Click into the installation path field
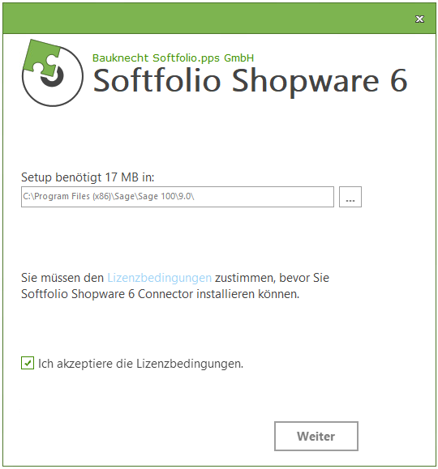This screenshot has height=469, width=438. pyautogui.click(x=178, y=197)
